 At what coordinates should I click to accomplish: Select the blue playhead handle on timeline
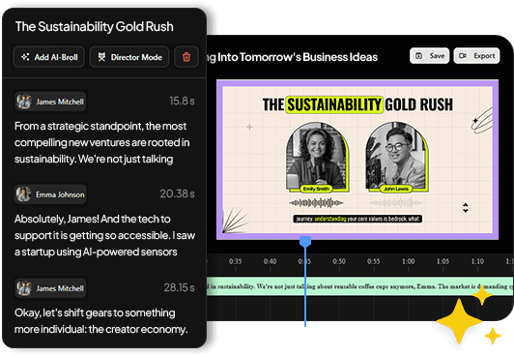305,242
